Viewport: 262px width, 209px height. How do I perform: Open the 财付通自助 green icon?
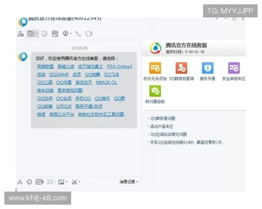click(x=155, y=91)
